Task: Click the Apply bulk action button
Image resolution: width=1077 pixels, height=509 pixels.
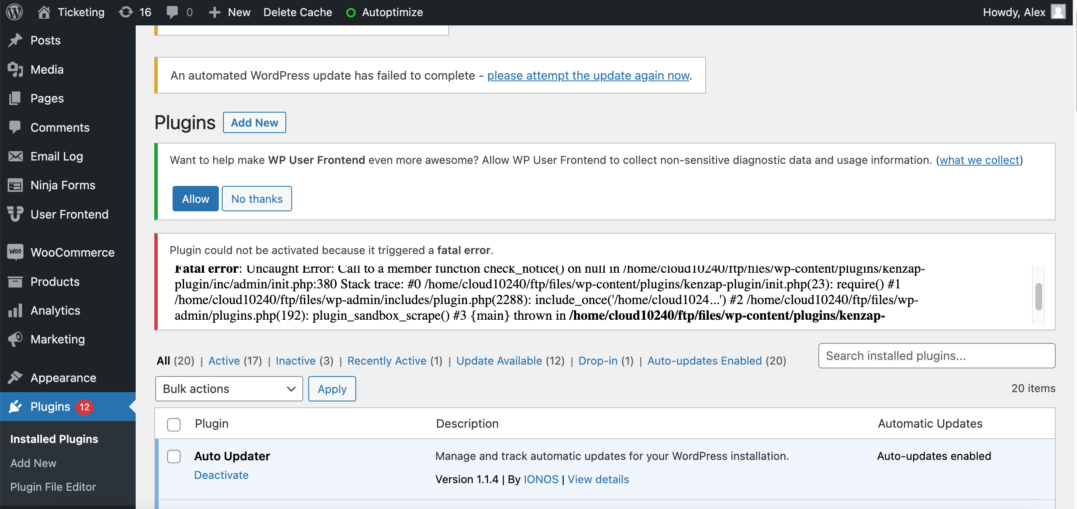Action: 332,389
